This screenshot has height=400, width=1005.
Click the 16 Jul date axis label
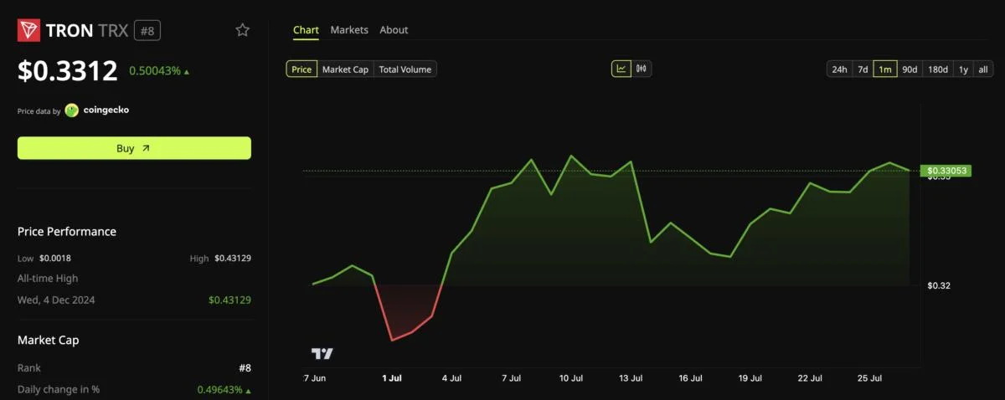click(690, 378)
